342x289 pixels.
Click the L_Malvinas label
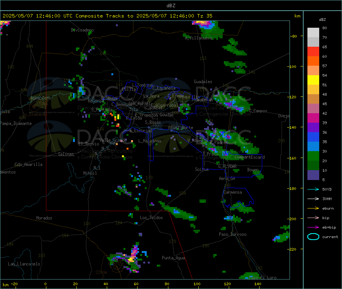pyautogui.click(x=150, y=141)
